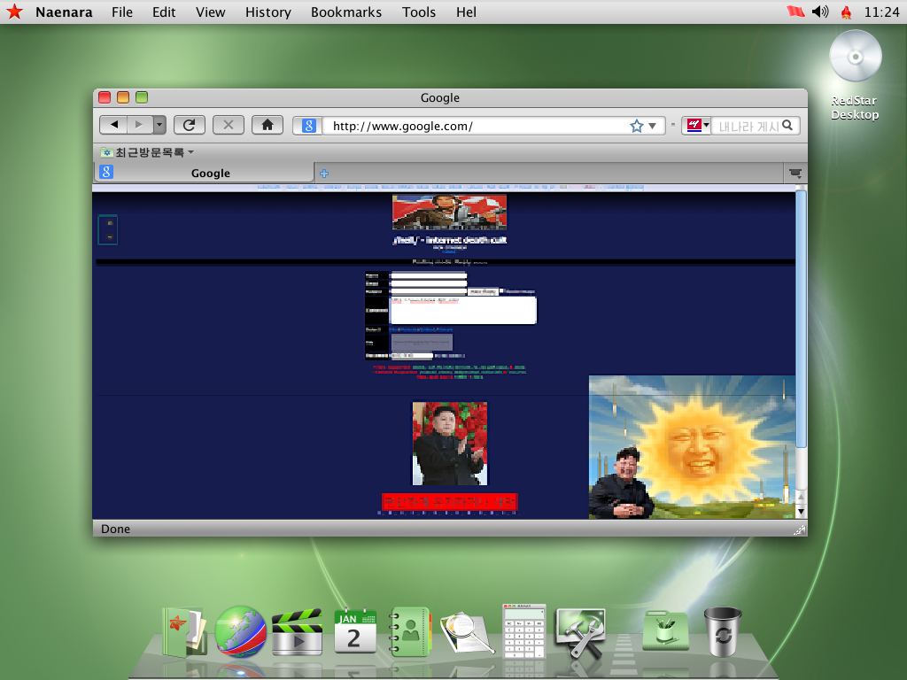Open the History menu
The image size is (907, 680).
pyautogui.click(x=267, y=12)
